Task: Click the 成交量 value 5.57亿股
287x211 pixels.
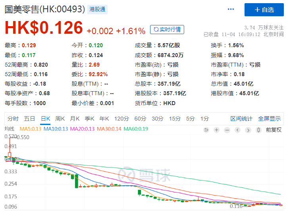Action: coord(169,45)
